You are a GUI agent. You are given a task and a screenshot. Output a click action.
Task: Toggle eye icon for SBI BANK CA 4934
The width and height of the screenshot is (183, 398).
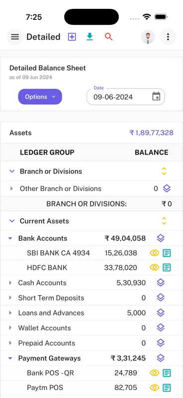coord(154,253)
